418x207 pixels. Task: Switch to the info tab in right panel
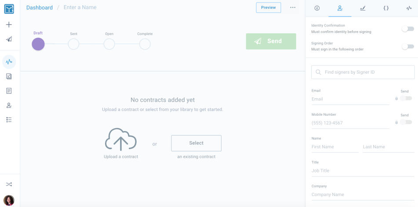(x=317, y=8)
